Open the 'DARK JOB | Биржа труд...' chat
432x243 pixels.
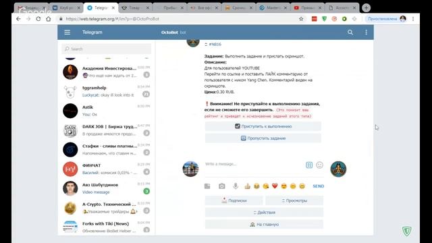pyautogui.click(x=107, y=130)
